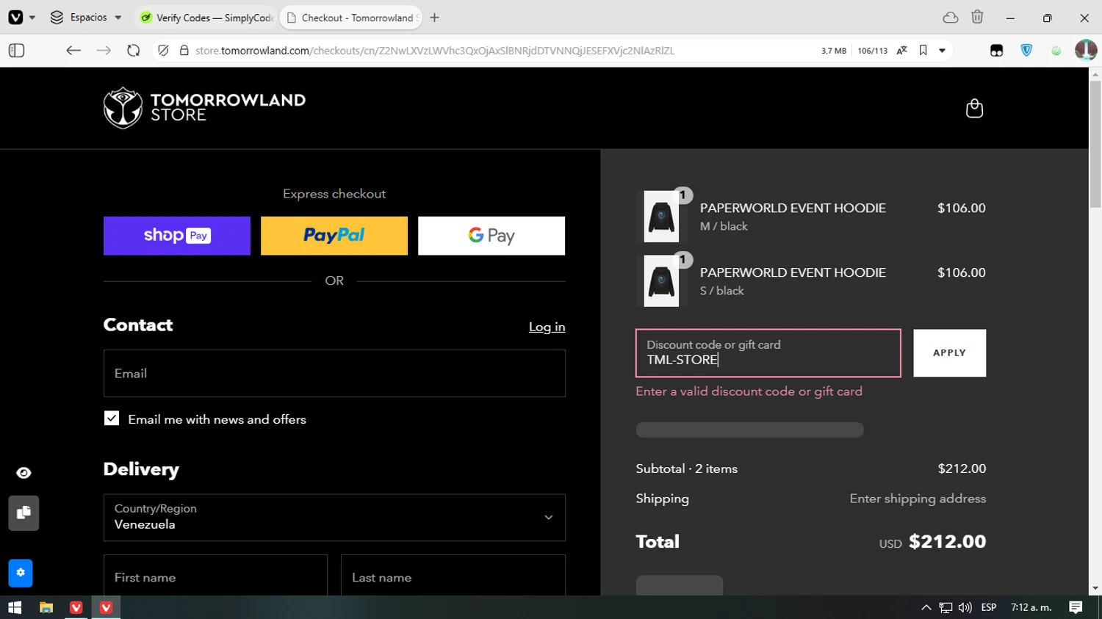Click the padlock site info icon
The width and height of the screenshot is (1102, 619).
[x=184, y=51]
